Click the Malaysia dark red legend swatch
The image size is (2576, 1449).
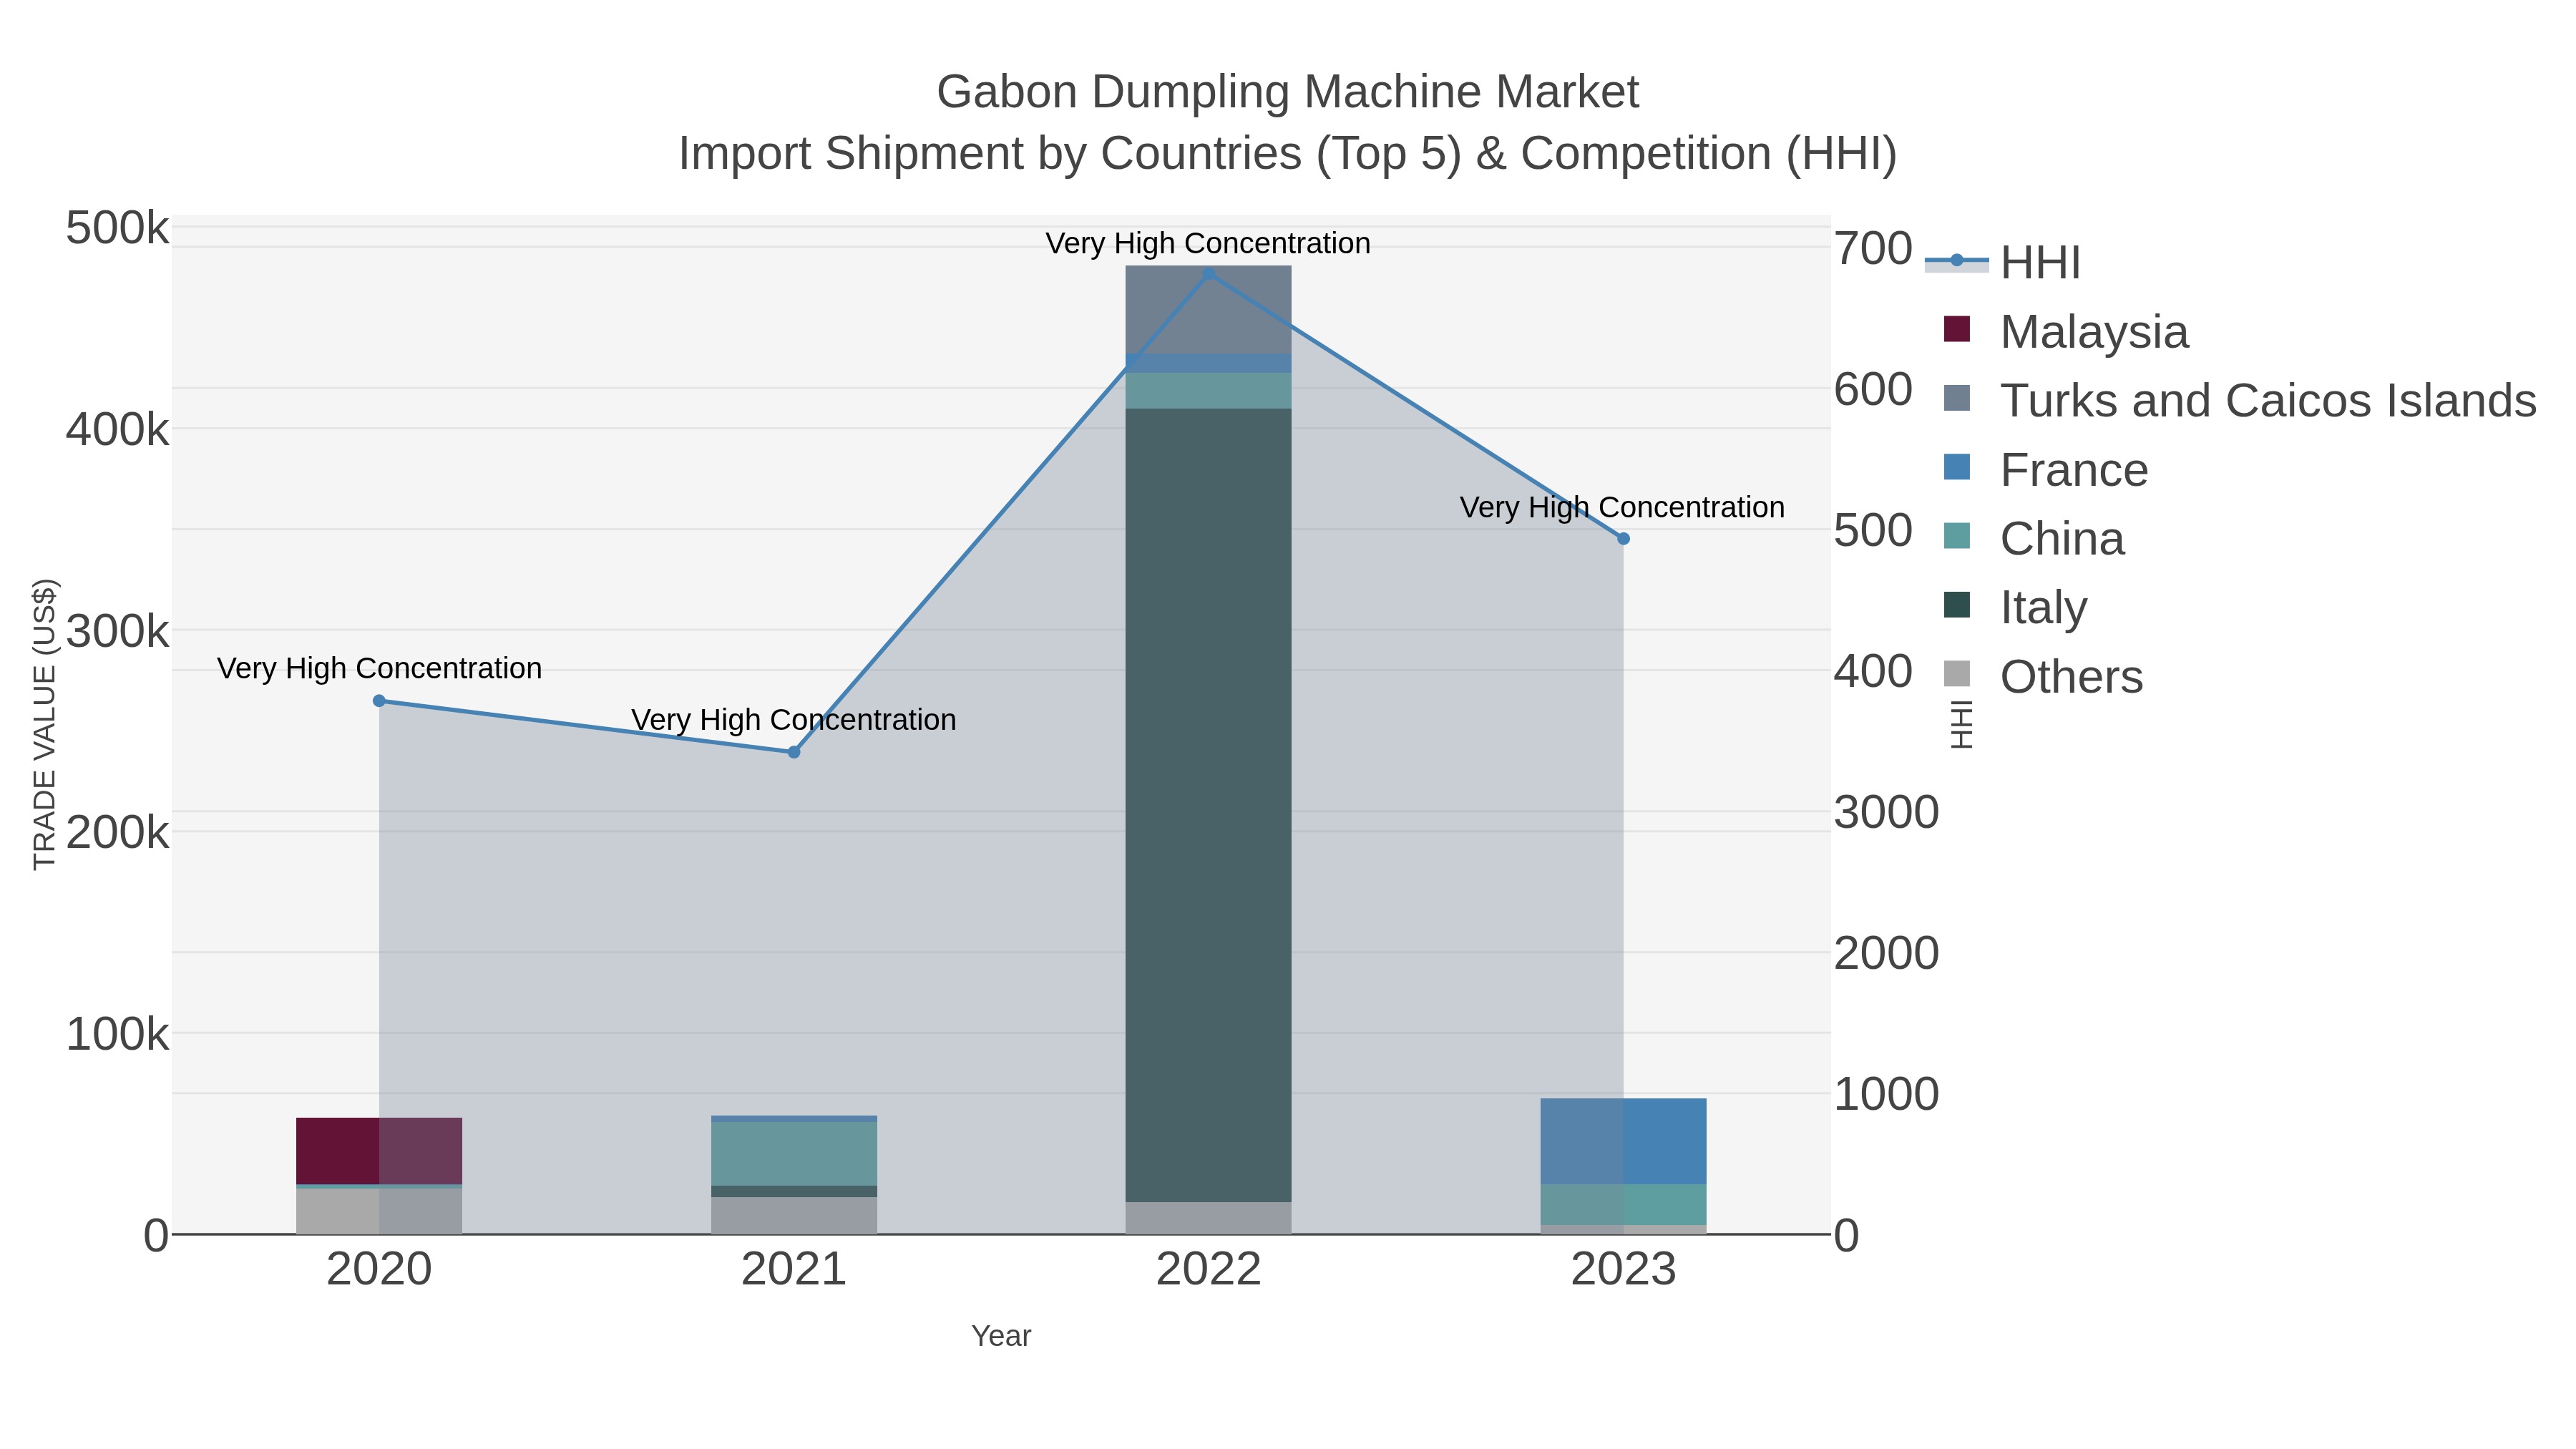pos(1957,329)
